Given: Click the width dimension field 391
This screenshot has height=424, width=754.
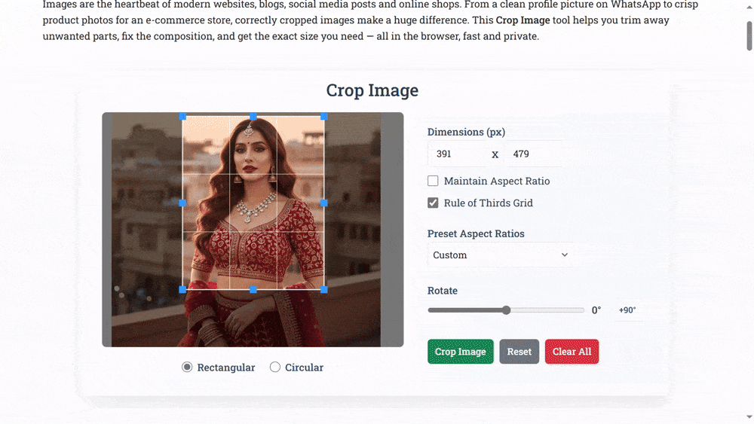Looking at the screenshot, I should coord(458,154).
